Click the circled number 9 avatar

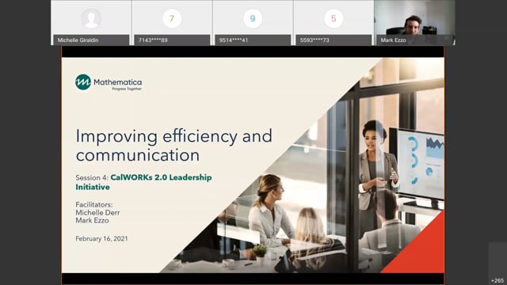(x=253, y=18)
